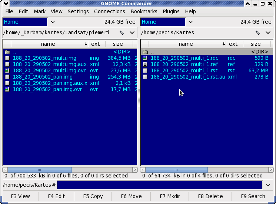Screen dimensions: 276x204
Task: Sort right panel by size column
Action: coord(257,44)
